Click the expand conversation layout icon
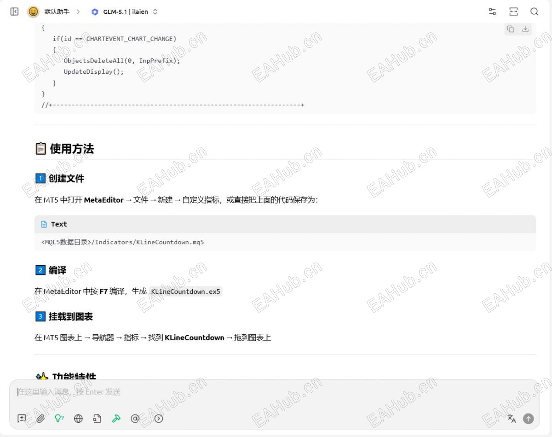552x437 pixels. (513, 12)
